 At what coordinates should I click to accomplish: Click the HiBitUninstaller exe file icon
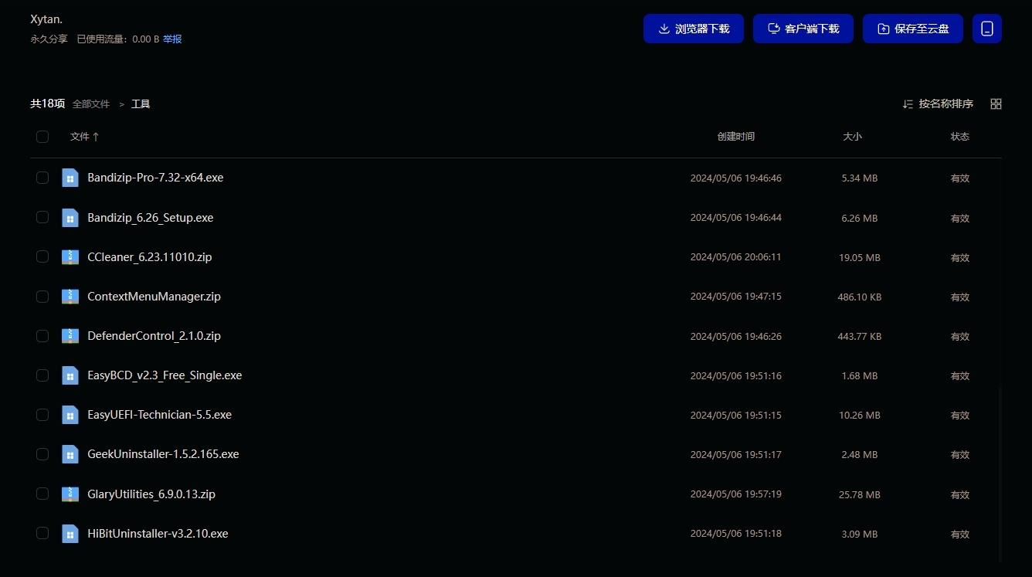[x=70, y=534]
